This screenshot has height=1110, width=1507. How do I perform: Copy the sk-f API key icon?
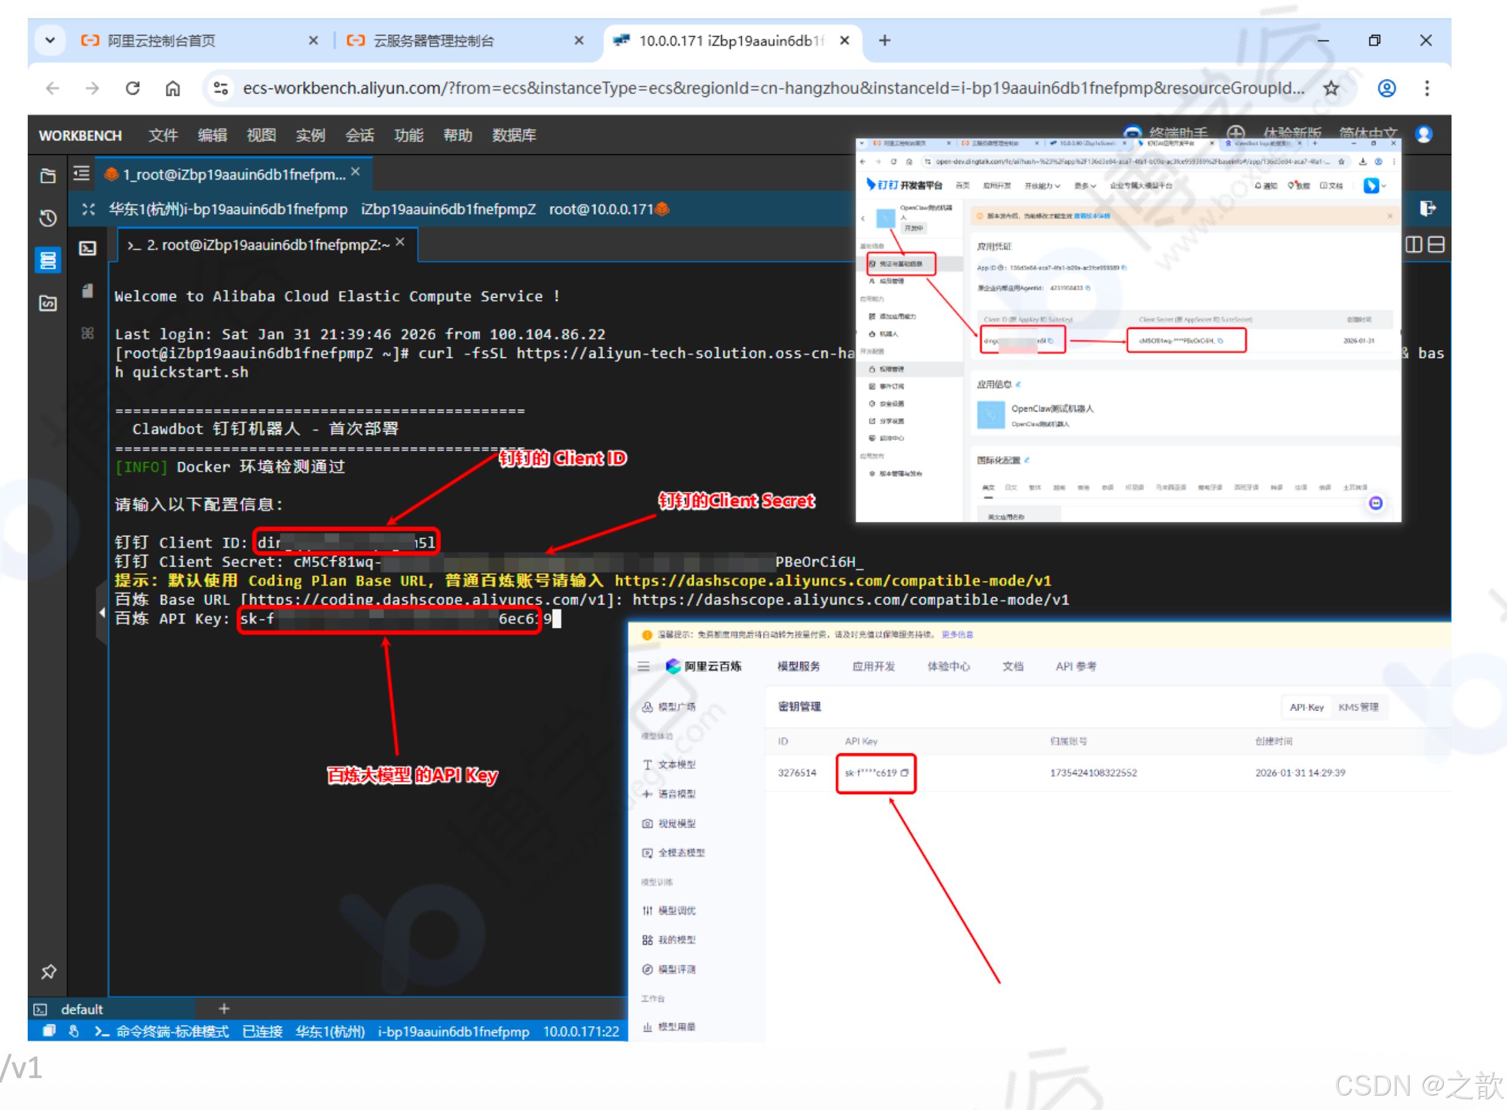905,773
